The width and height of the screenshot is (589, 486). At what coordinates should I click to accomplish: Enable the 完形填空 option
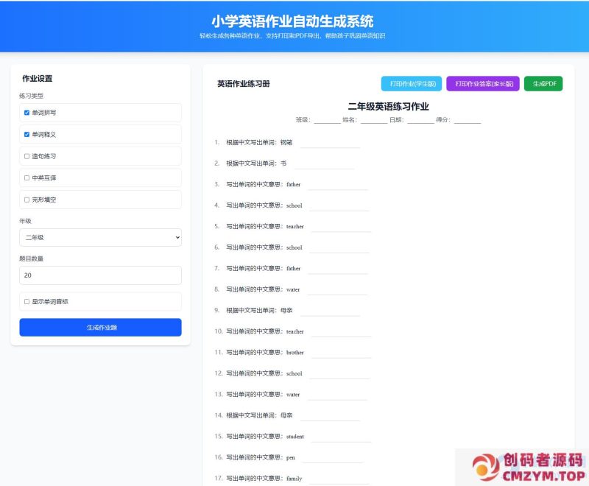tap(26, 200)
